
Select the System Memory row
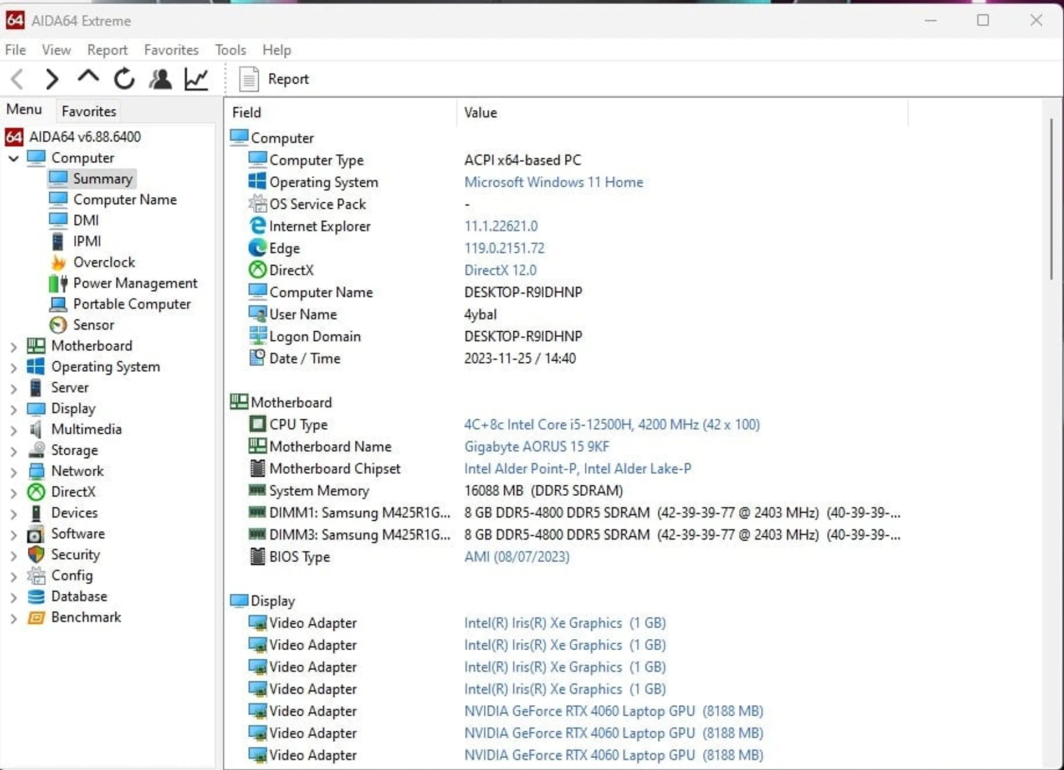tap(436, 491)
